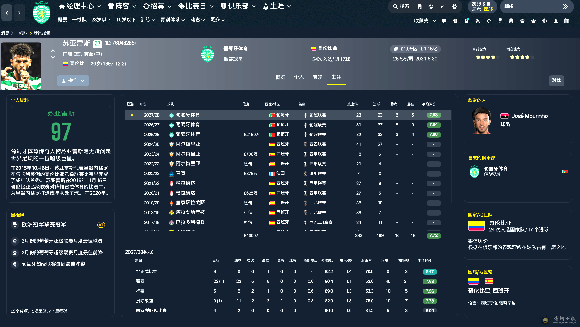Image resolution: width=580 pixels, height=327 pixels.
Task: Click the globe world icon
Action: pyautogui.click(x=431, y=6)
